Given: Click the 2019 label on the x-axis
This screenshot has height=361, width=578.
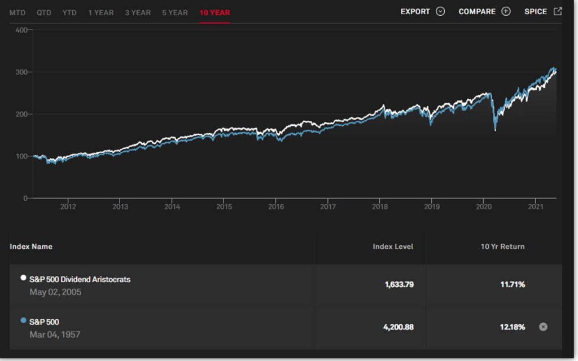Looking at the screenshot, I should click(432, 206).
